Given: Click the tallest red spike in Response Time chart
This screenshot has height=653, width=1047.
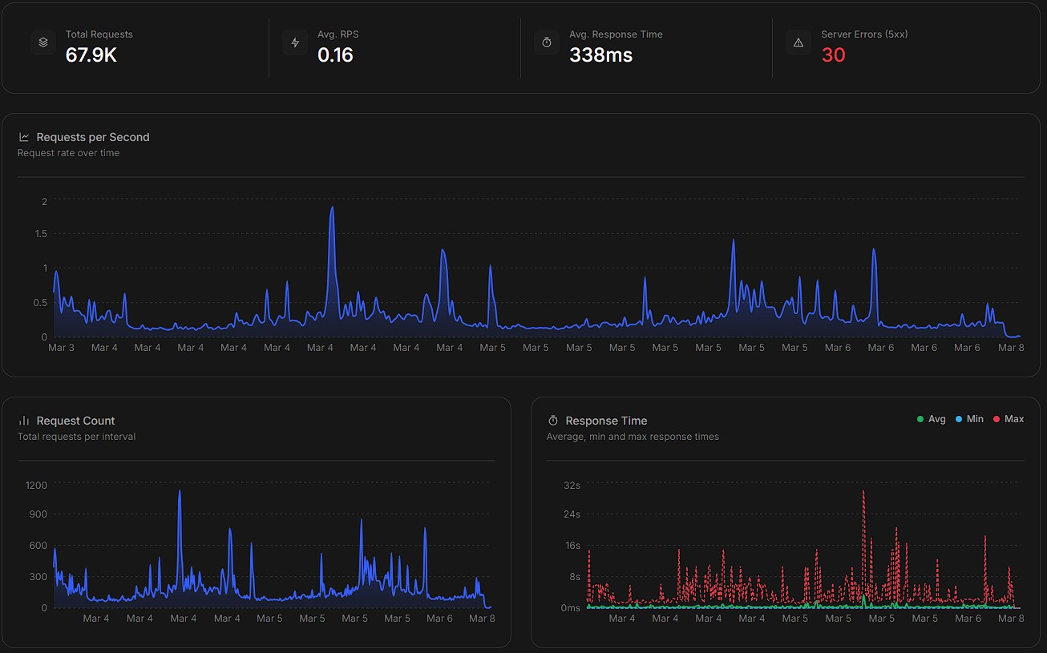Looking at the screenshot, I should click(863, 492).
